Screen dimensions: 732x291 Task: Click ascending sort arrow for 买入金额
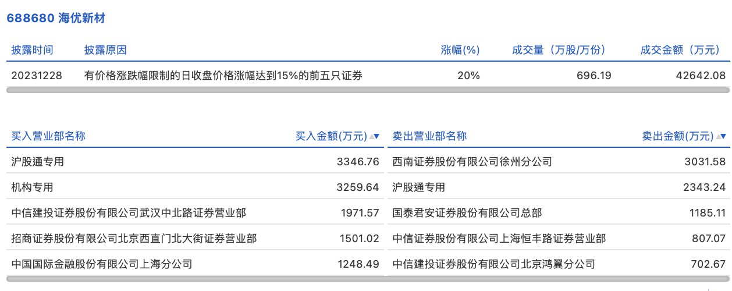pyautogui.click(x=371, y=136)
